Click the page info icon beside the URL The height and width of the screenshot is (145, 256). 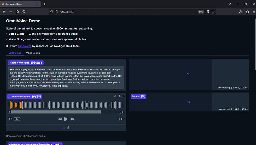pos(57,12)
